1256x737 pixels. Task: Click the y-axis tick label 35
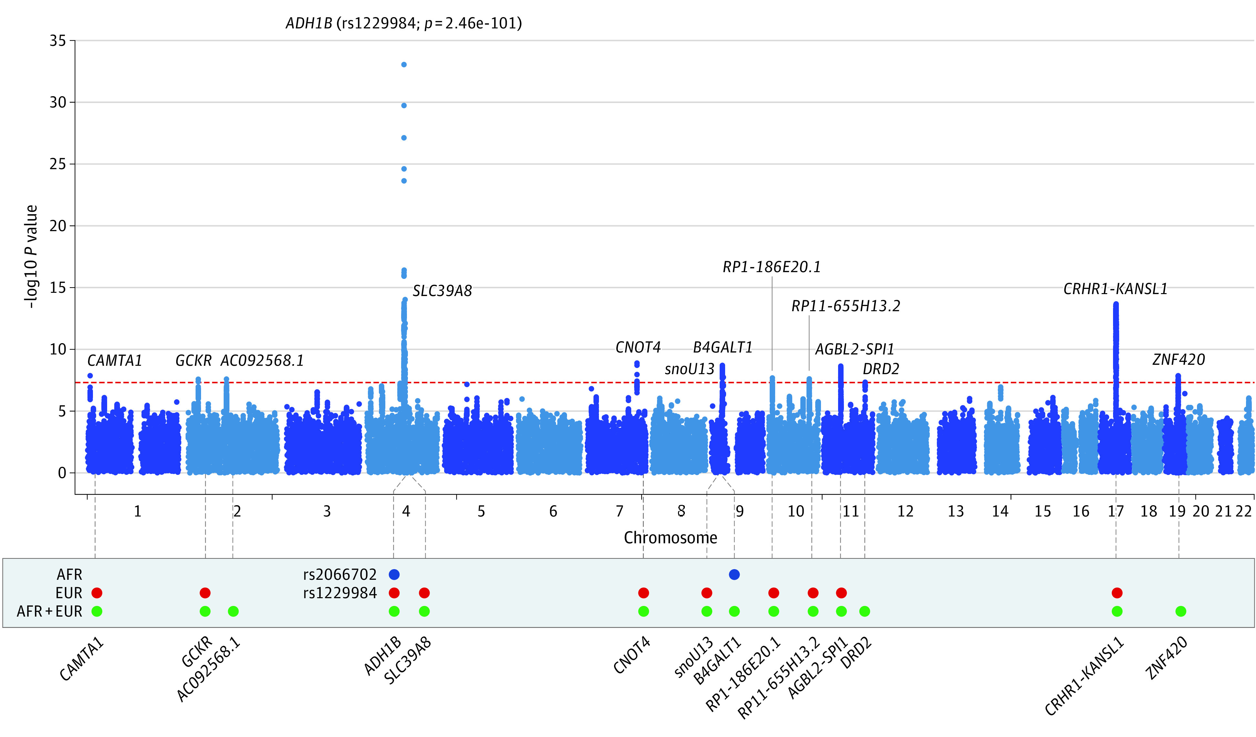(58, 40)
